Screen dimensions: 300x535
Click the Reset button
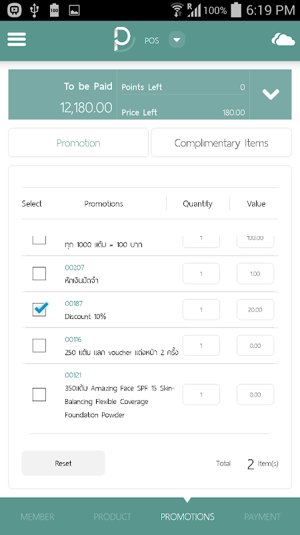63,463
